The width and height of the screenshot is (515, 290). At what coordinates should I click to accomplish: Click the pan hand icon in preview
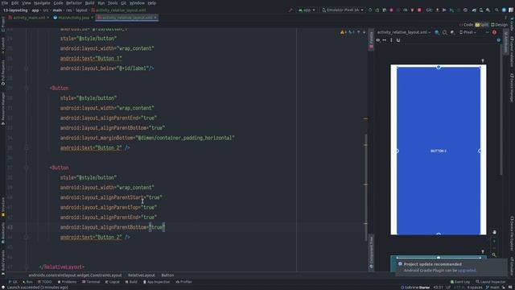494,232
